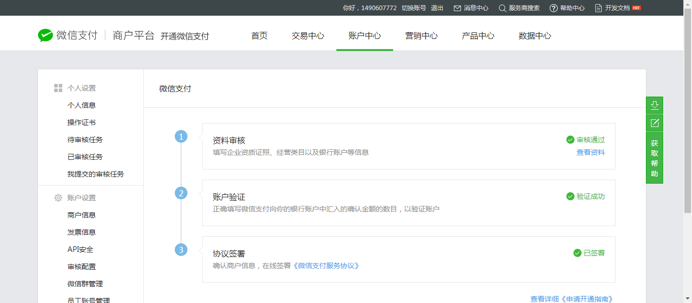The width and height of the screenshot is (692, 303).
Task: Click the 个人设置 grid icon
Action: (58, 88)
